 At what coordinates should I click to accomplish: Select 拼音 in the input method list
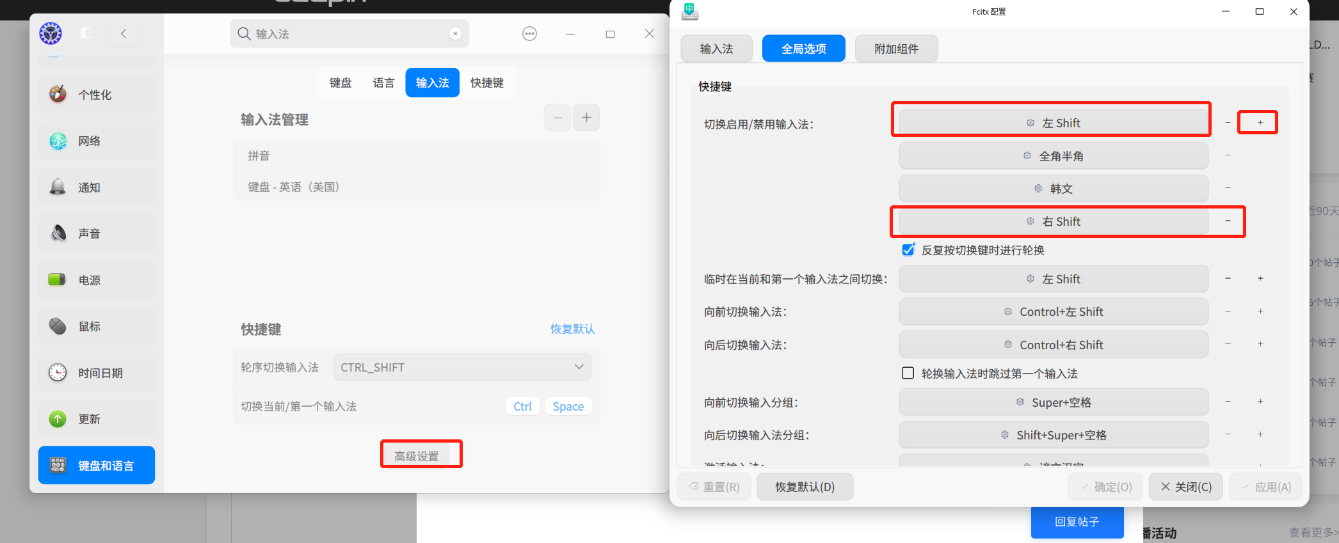point(417,155)
